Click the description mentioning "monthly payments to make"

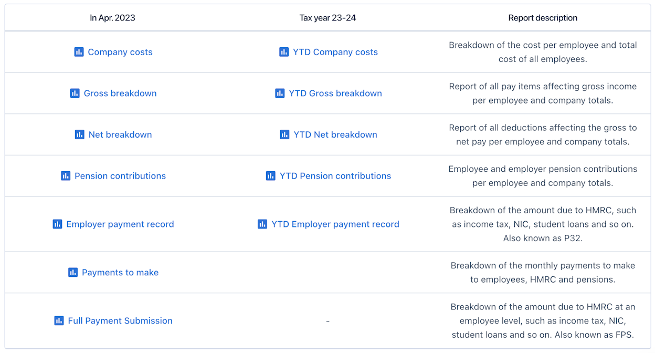pyautogui.click(x=543, y=272)
